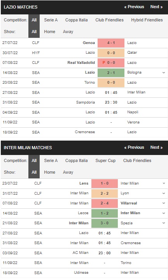The width and height of the screenshot is (168, 280).
Task: Go to Next Inter Milan matches
Action: pos(156,147)
